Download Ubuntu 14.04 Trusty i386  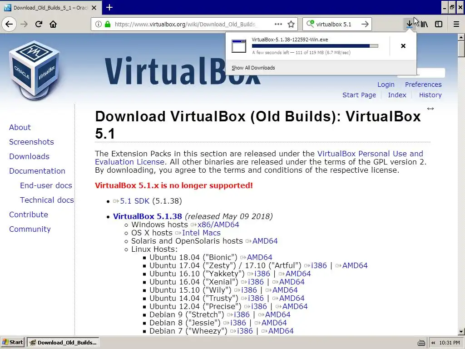coord(256,298)
